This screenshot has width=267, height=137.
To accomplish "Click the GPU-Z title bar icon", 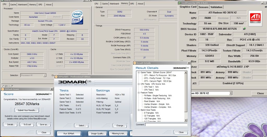I will point(179,3).
